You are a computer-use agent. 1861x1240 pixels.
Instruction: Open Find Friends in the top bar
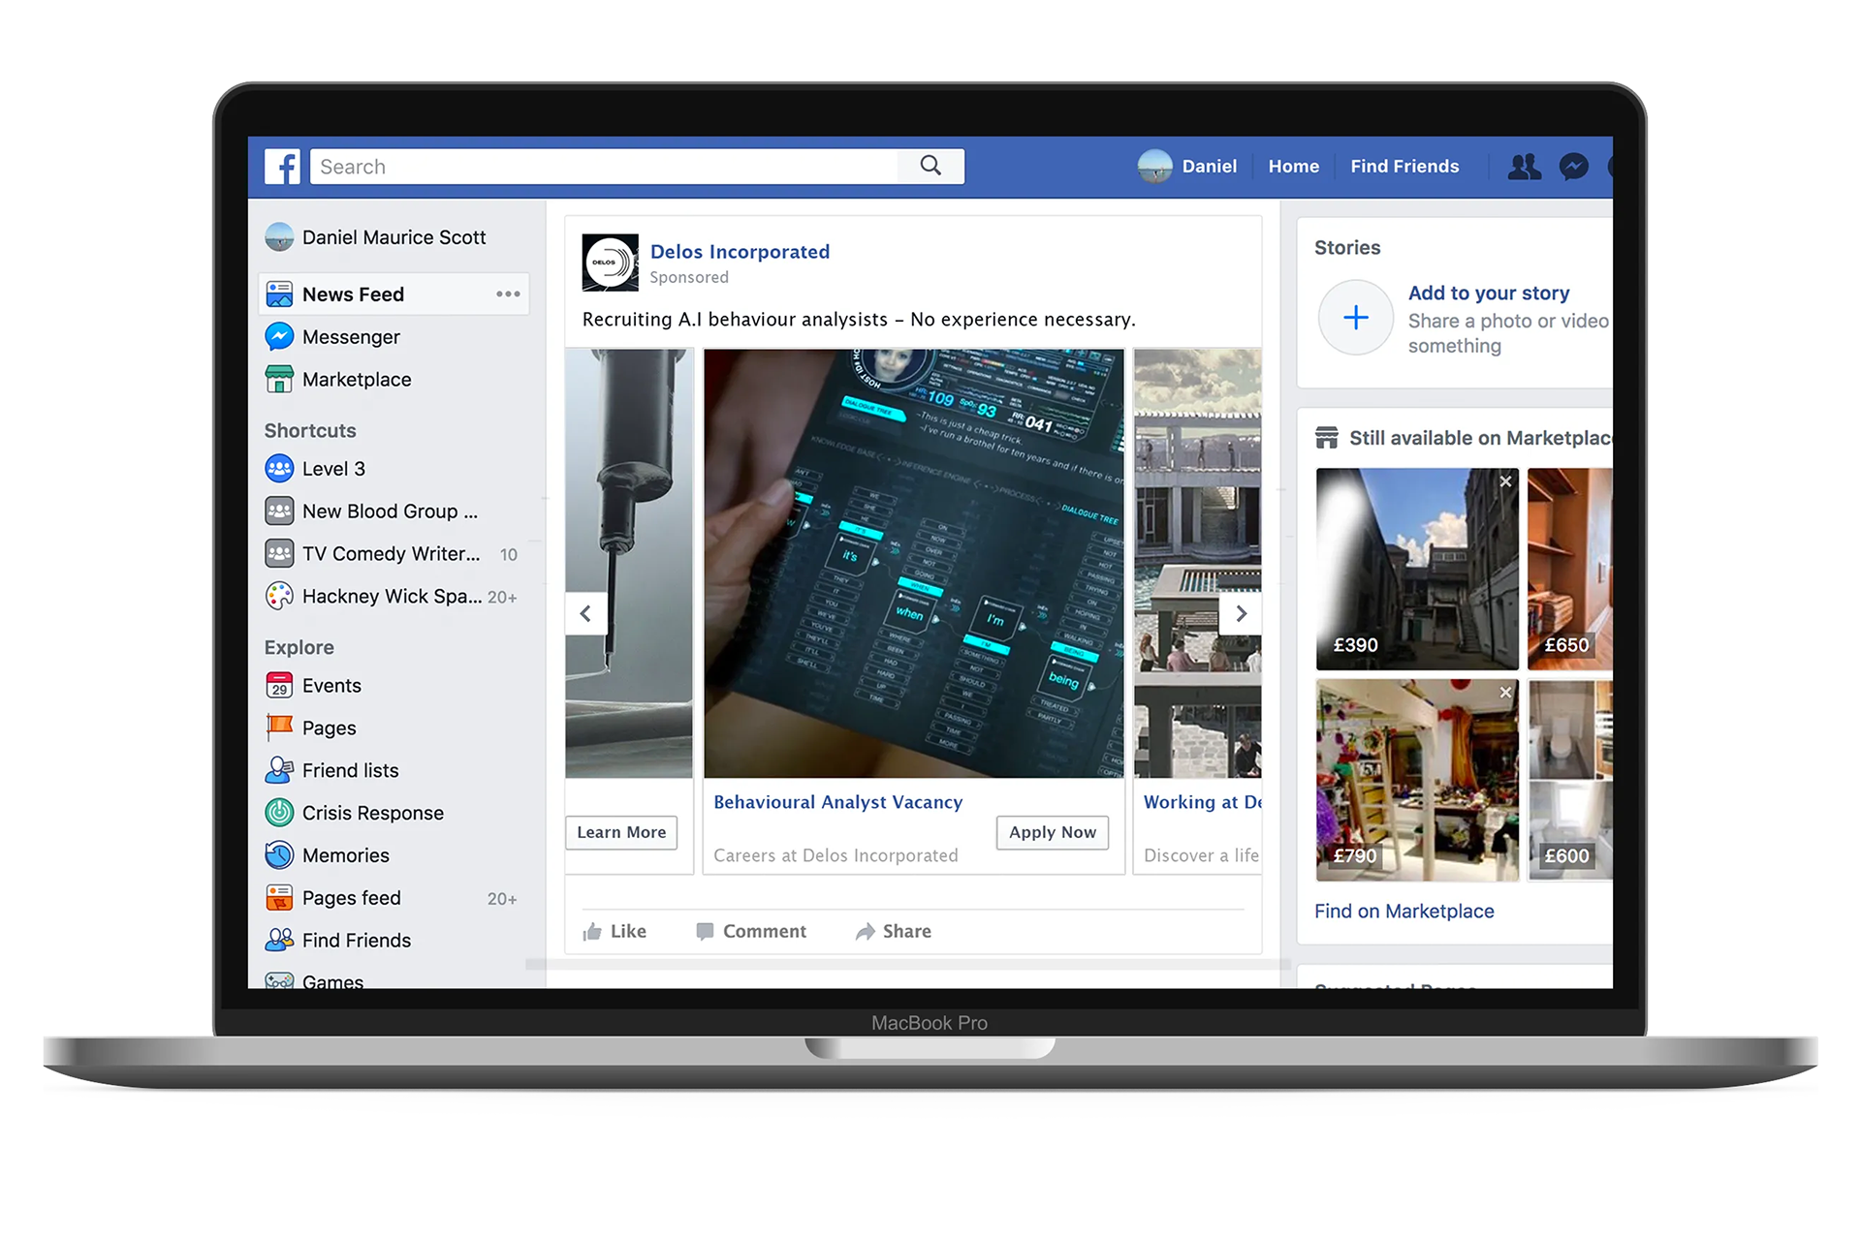pyautogui.click(x=1404, y=167)
